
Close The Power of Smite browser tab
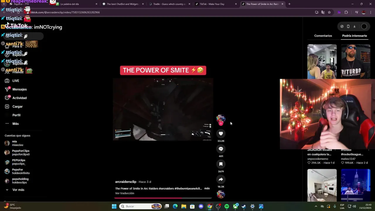click(282, 4)
